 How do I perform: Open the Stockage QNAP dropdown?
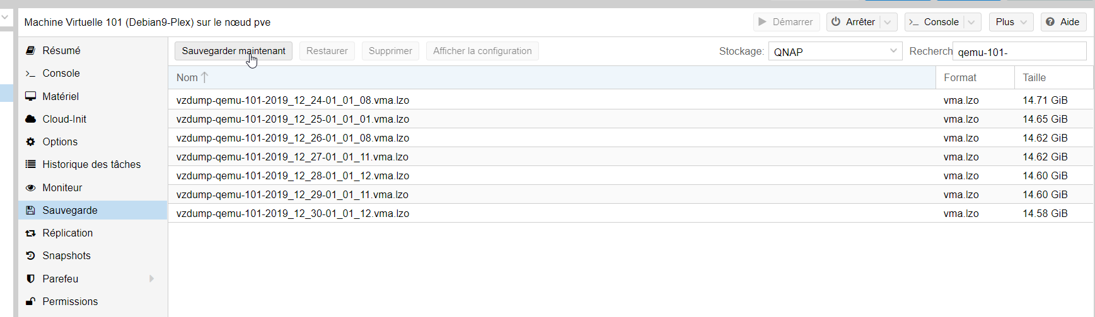835,52
